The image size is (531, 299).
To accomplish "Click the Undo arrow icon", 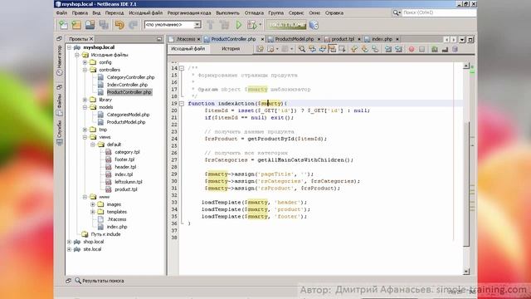I will [119, 25].
